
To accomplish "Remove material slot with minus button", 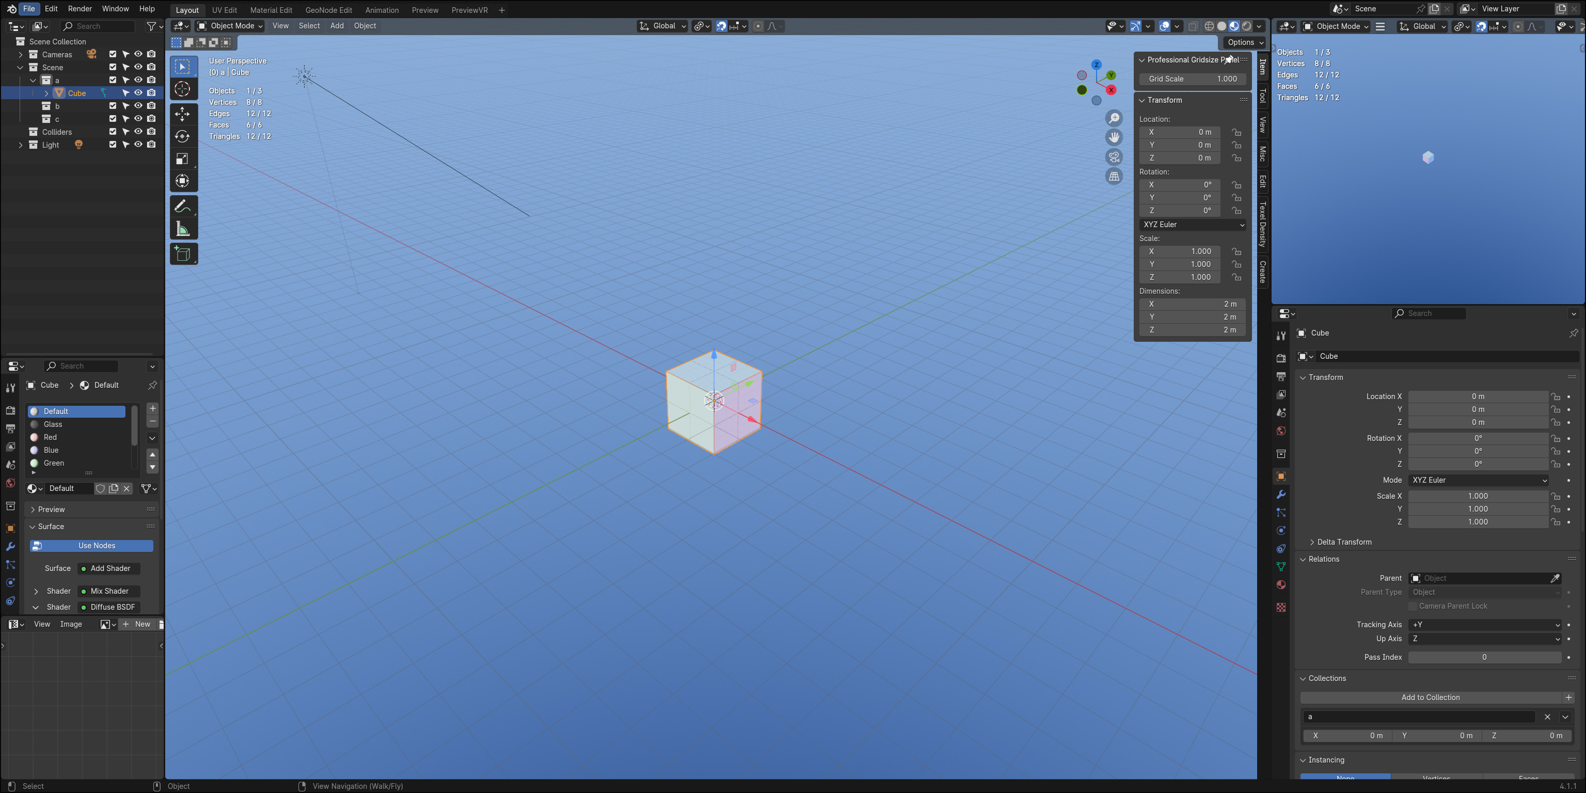I will (153, 421).
